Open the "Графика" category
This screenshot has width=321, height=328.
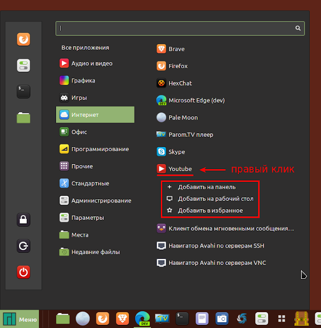[95, 80]
